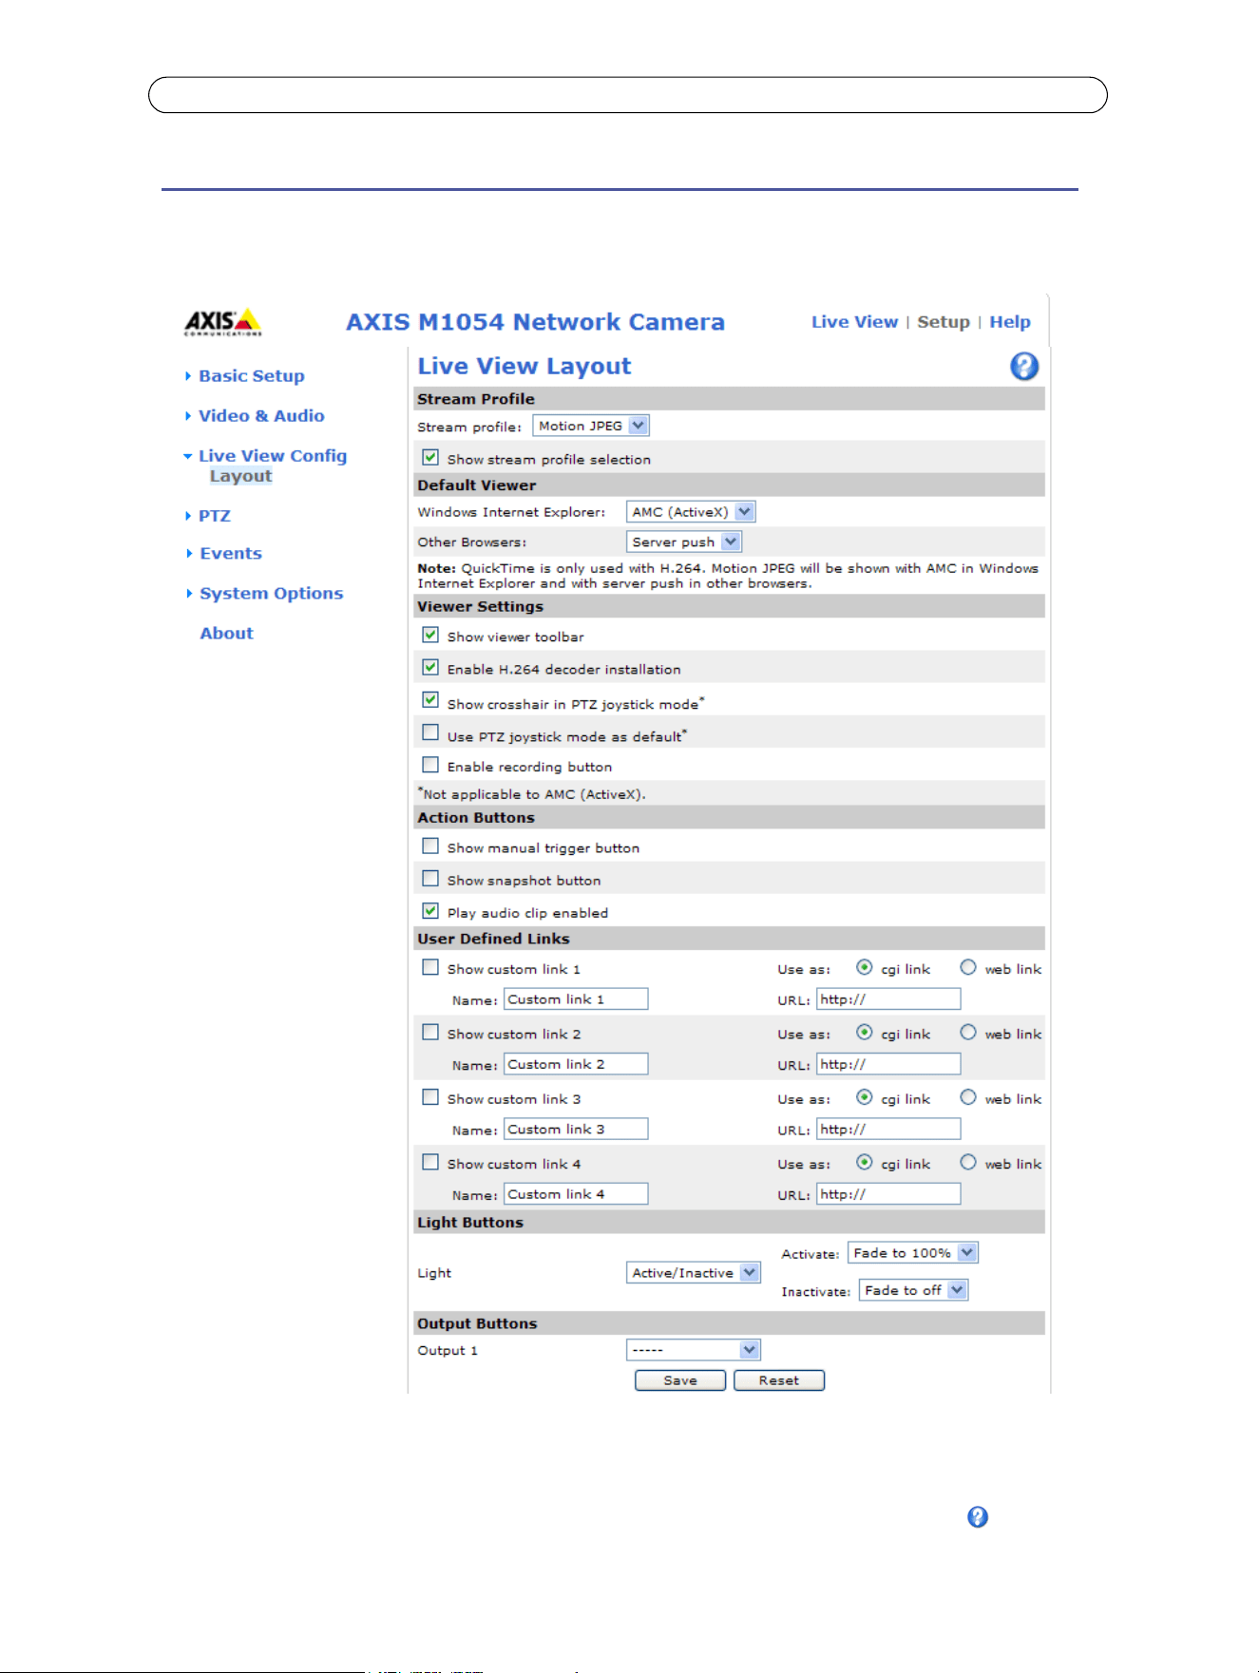Image resolution: width=1259 pixels, height=1673 pixels.
Task: Open Other Browsers viewer dropdown
Action: pos(684,542)
